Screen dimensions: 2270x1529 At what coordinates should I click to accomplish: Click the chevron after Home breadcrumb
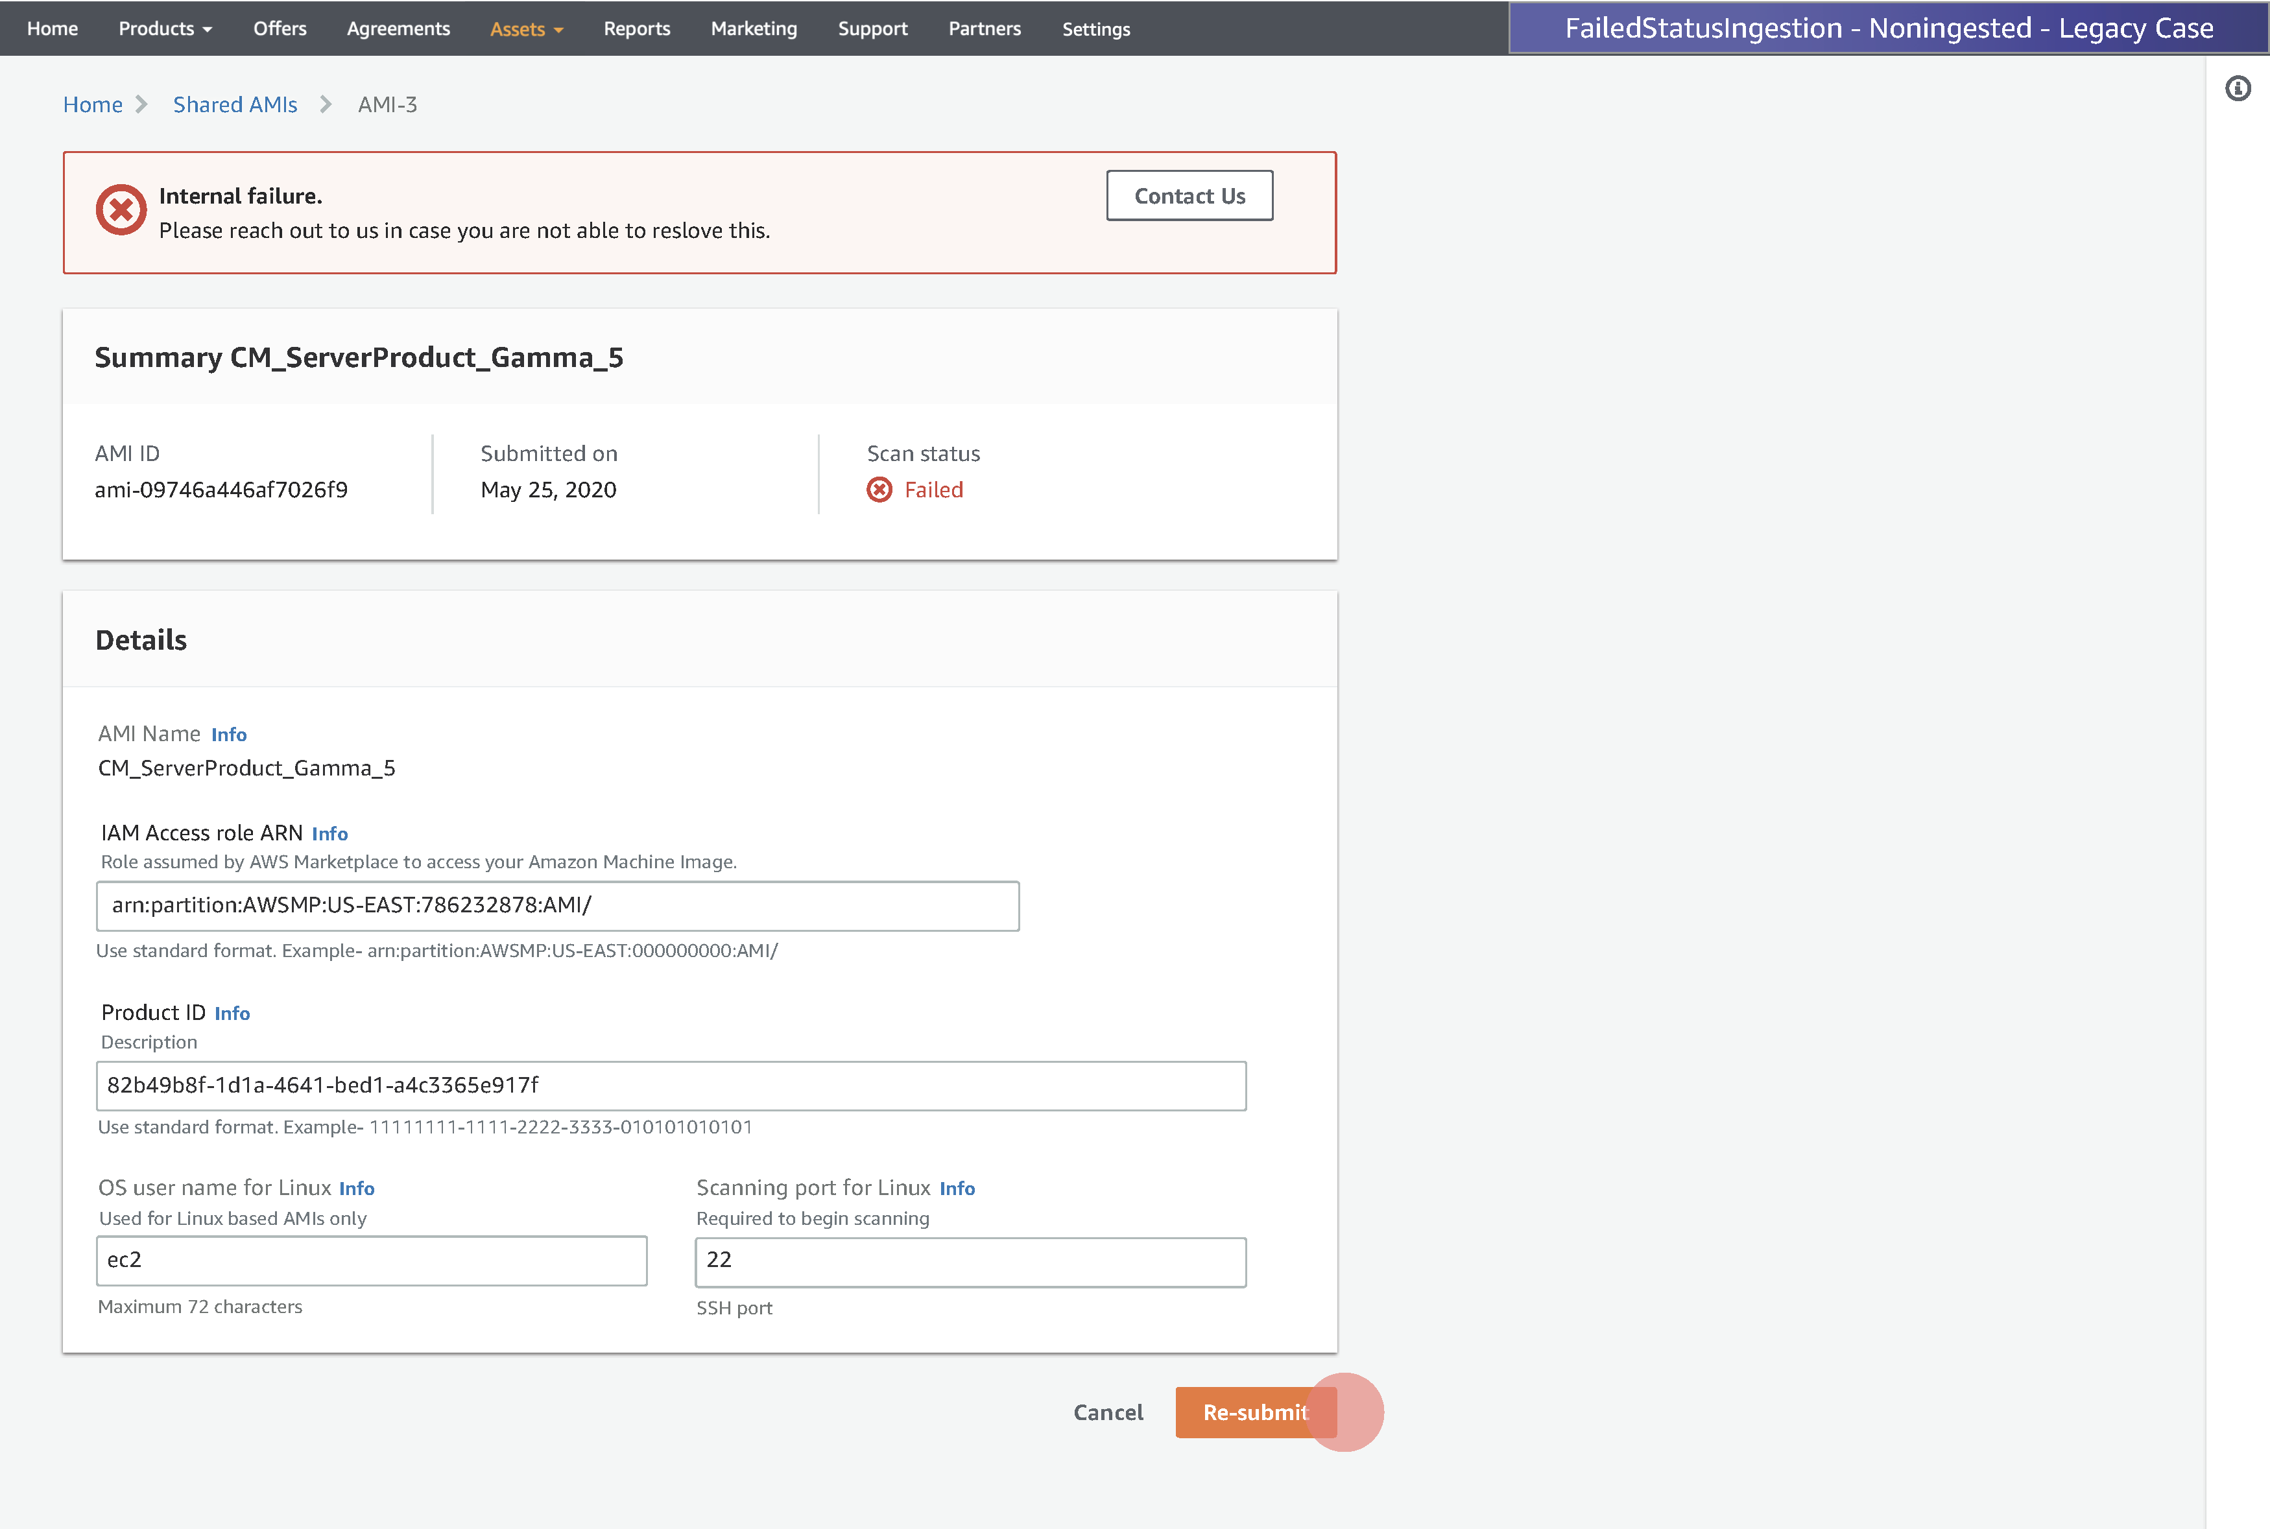[141, 104]
